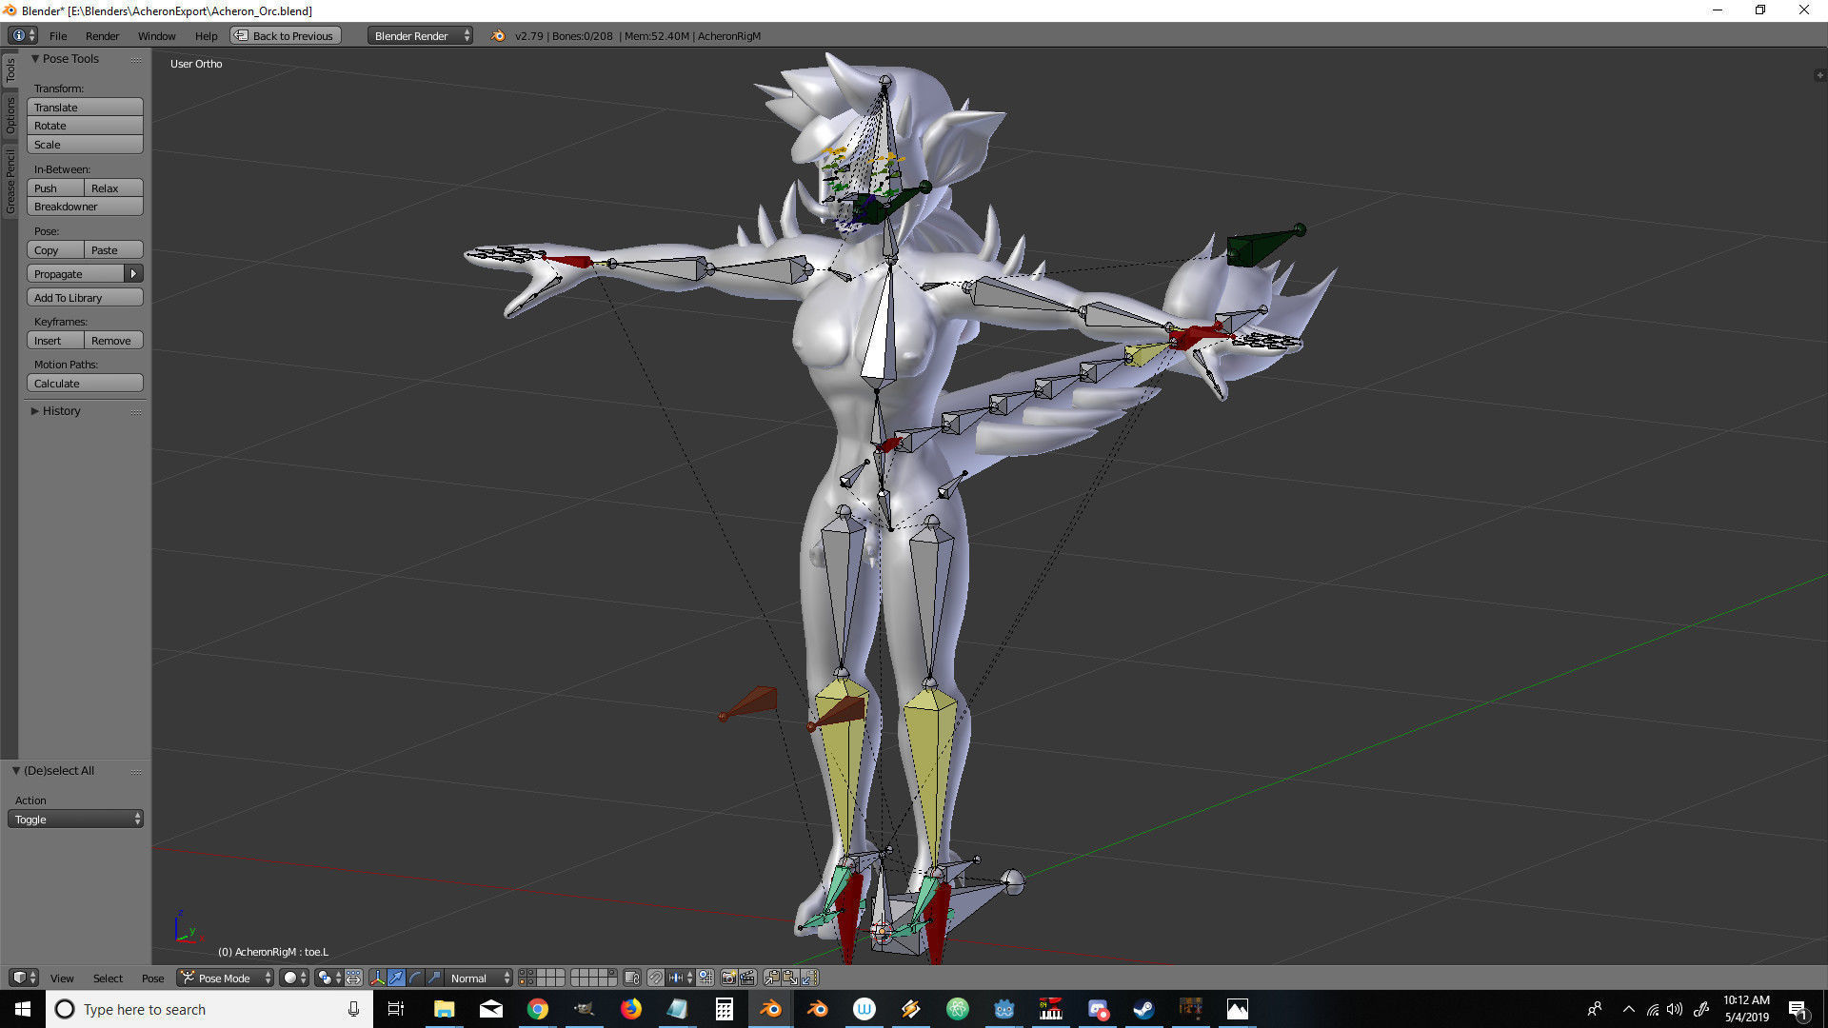Click the scale manipulator icon
This screenshot has height=1028, width=1828.
434,978
